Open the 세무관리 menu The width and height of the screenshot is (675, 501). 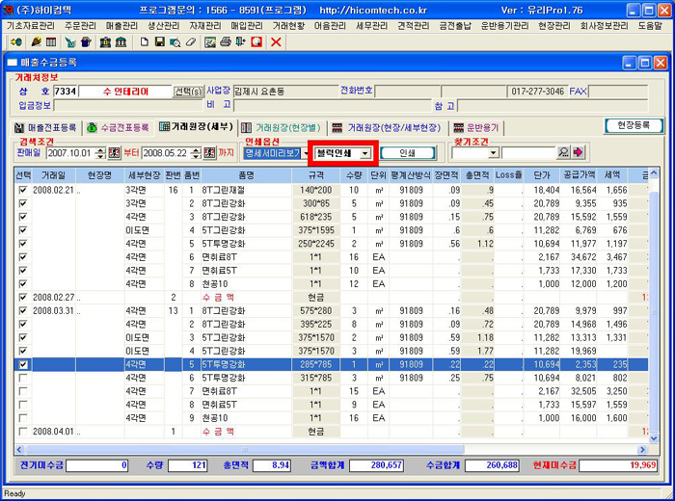click(371, 26)
